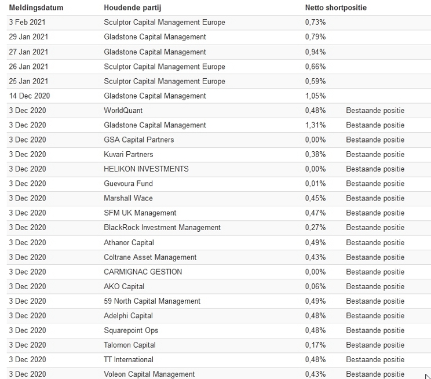The width and height of the screenshot is (431, 379).
Task: Select BlackRock Investment Management row name
Action: click(x=162, y=227)
